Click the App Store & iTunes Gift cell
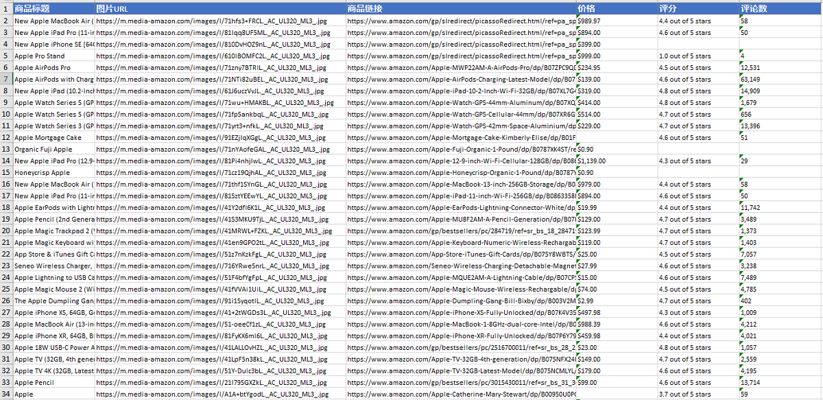Viewport: 823px width, 400px height. coord(53,255)
